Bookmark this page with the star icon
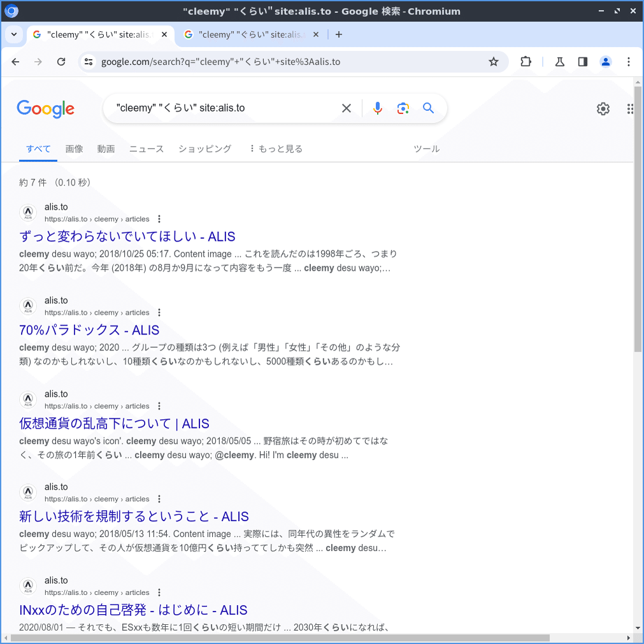The image size is (644, 644). [493, 62]
